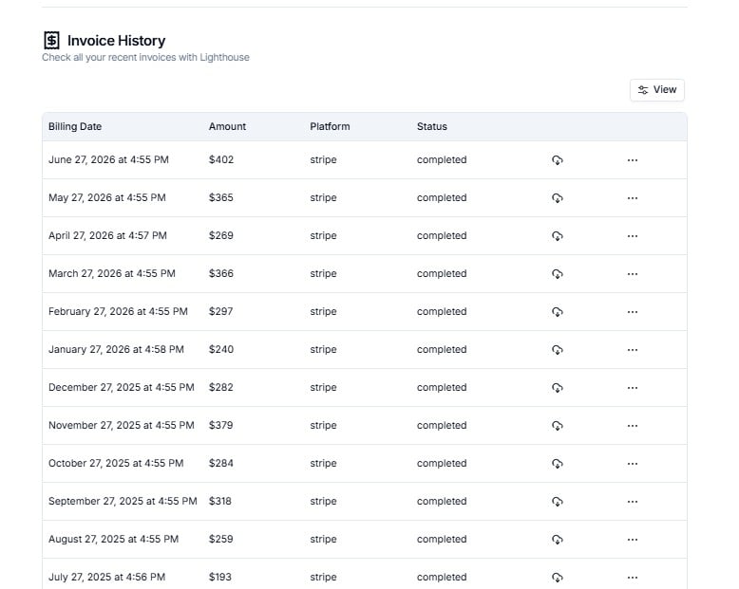Download the June 27, 2026 invoice
739x589 pixels.
tap(557, 160)
